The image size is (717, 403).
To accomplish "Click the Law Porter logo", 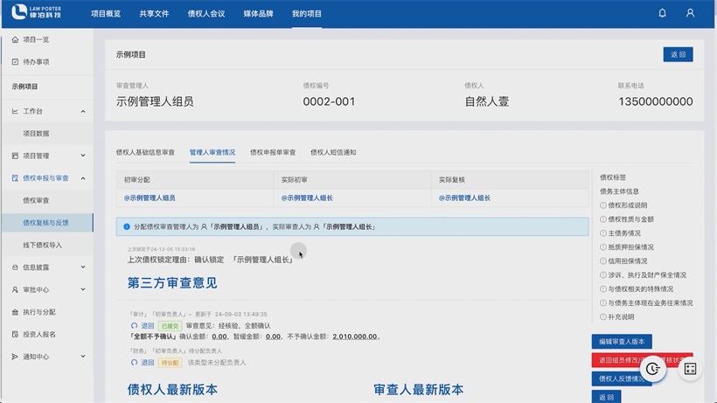I will pos(36,12).
